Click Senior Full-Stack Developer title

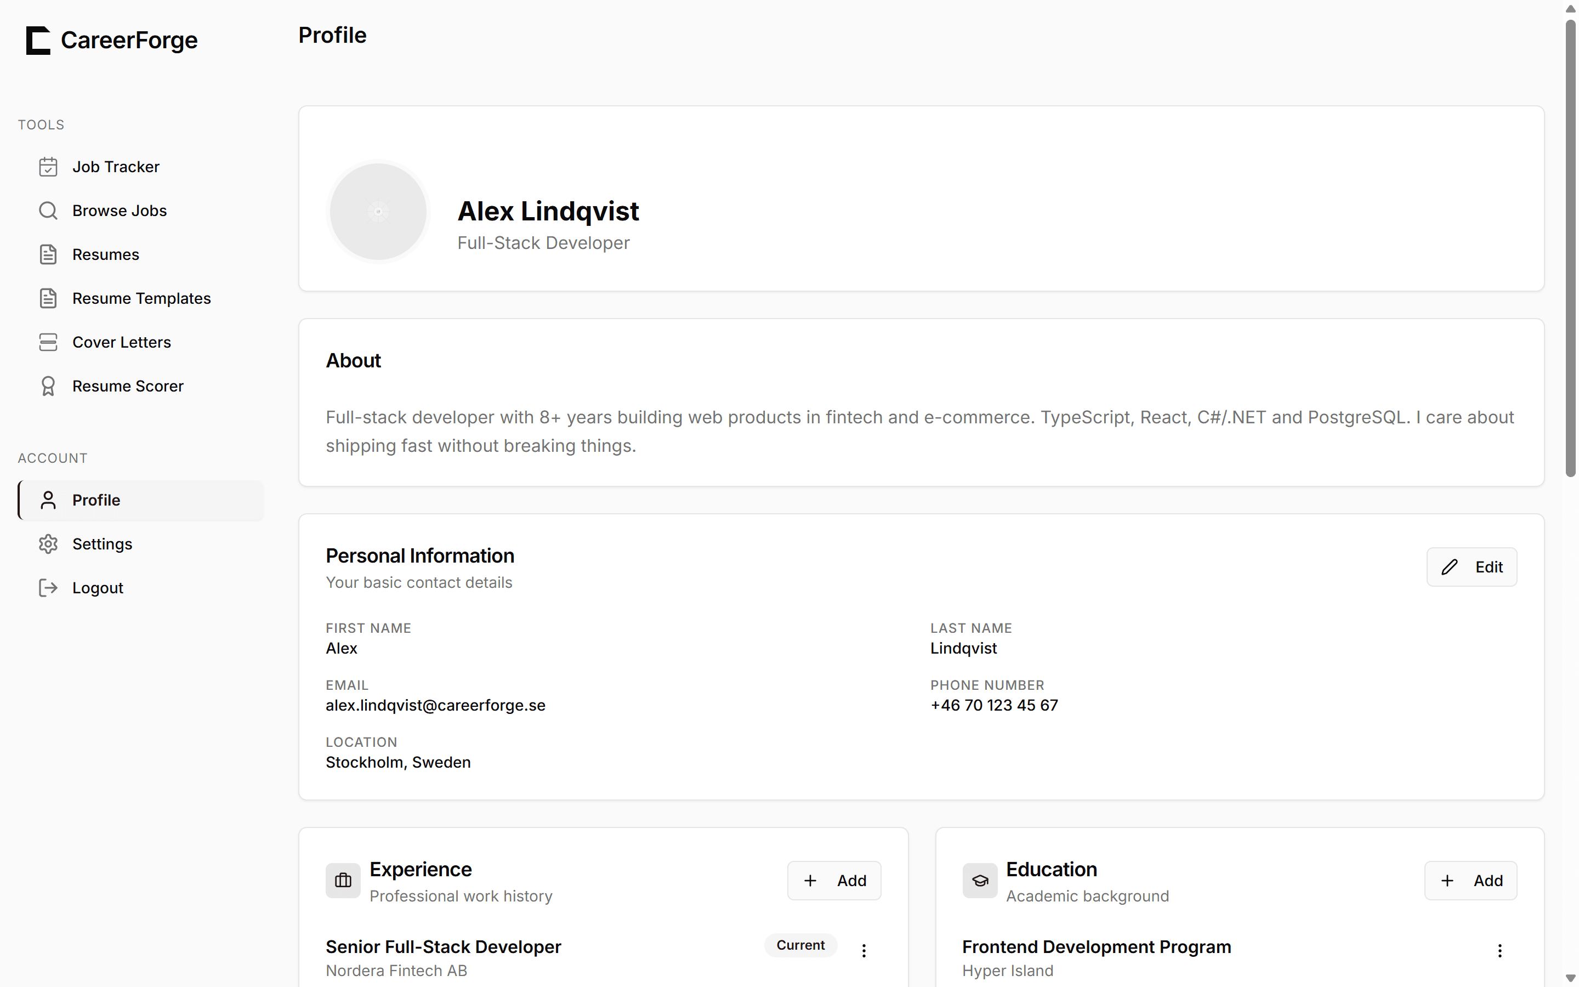(443, 946)
